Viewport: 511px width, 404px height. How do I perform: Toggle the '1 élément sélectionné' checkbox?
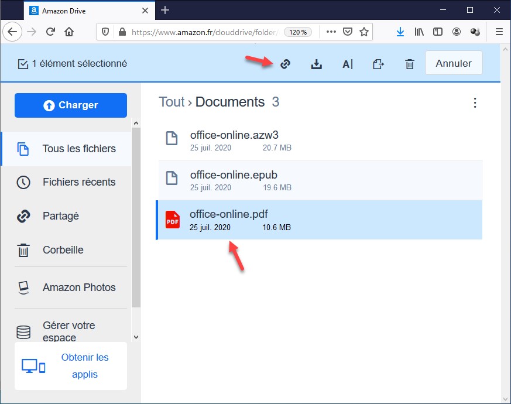(x=23, y=64)
